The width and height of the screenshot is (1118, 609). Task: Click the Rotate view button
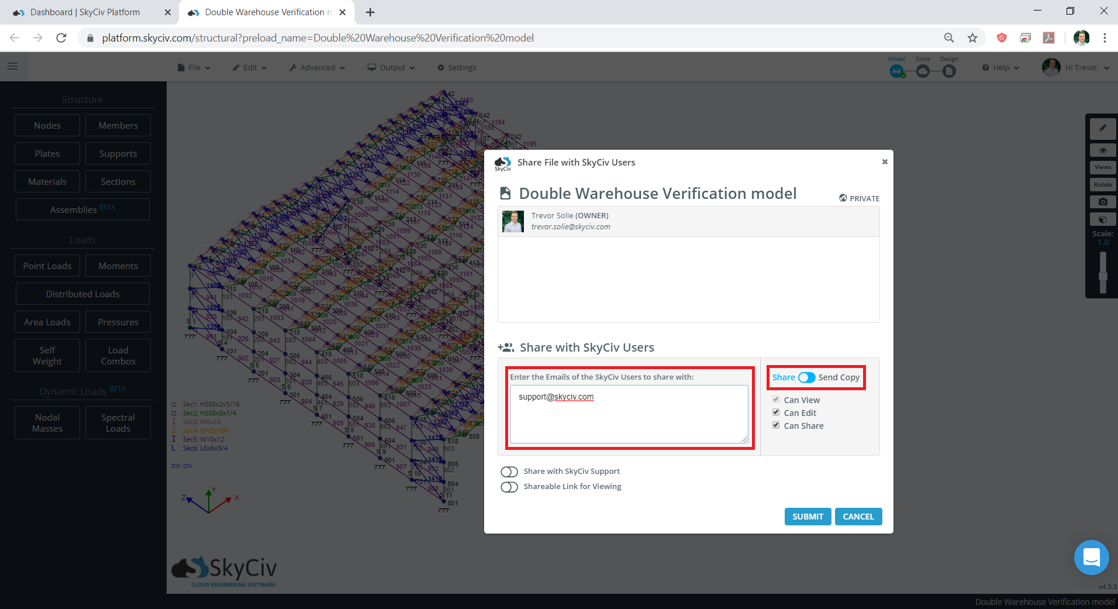1103,185
